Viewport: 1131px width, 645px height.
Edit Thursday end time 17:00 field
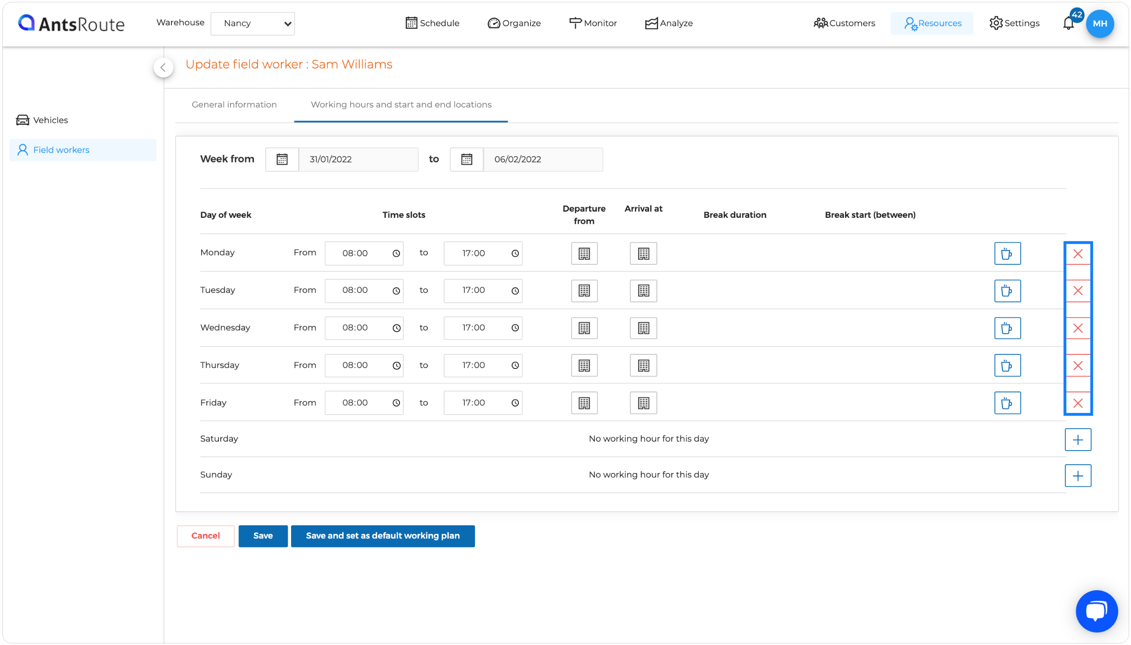click(x=483, y=365)
